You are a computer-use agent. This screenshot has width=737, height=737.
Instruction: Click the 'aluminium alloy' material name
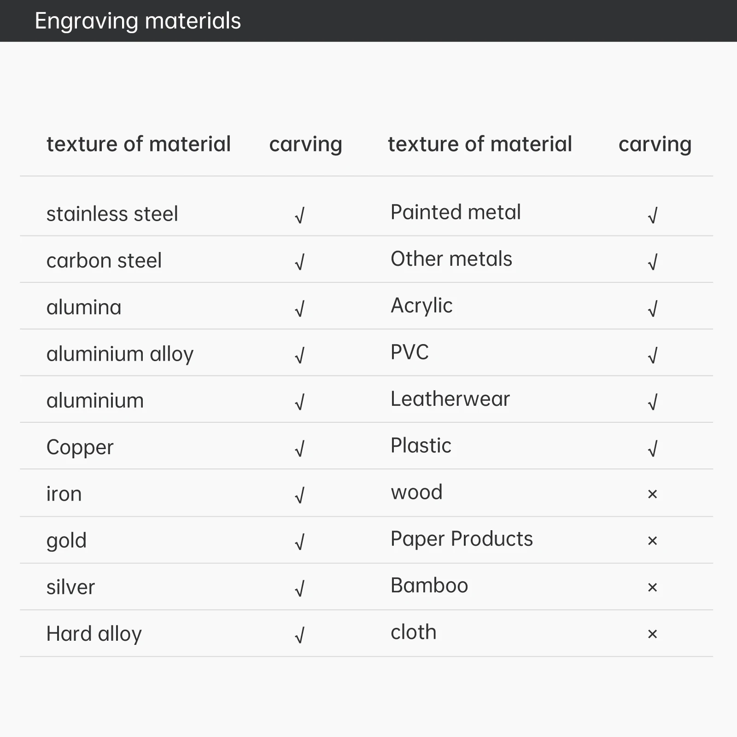coord(120,354)
